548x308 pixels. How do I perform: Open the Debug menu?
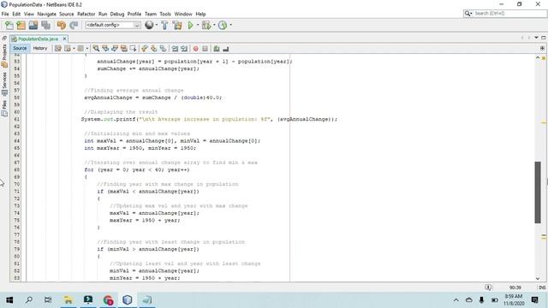click(x=117, y=14)
